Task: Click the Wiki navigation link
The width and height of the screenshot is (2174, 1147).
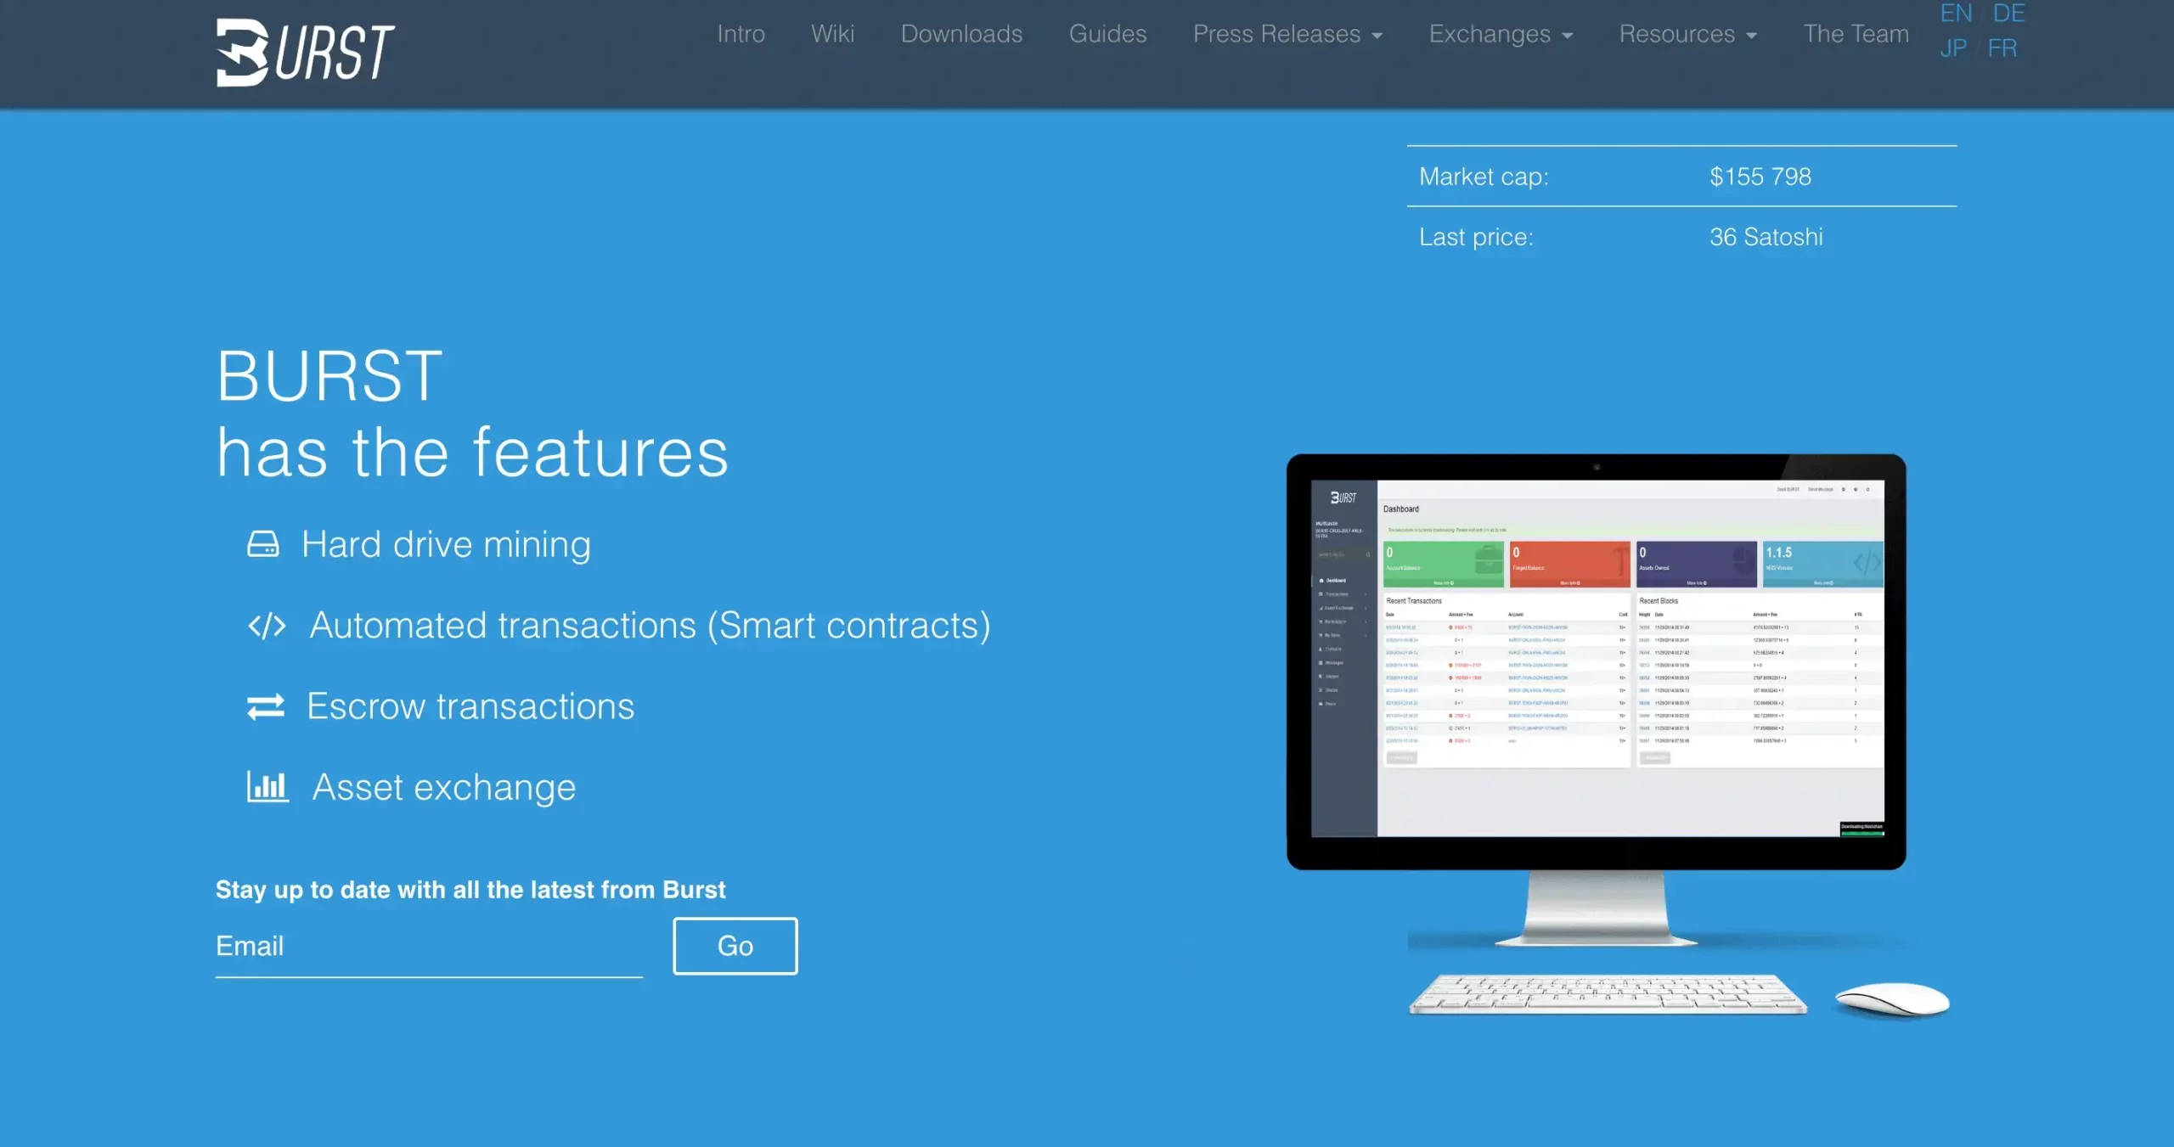Action: coord(832,33)
